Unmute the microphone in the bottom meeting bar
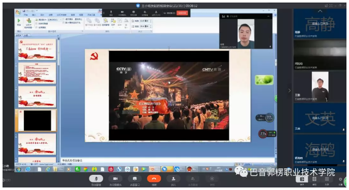The height and width of the screenshot is (190, 349). 96,179
